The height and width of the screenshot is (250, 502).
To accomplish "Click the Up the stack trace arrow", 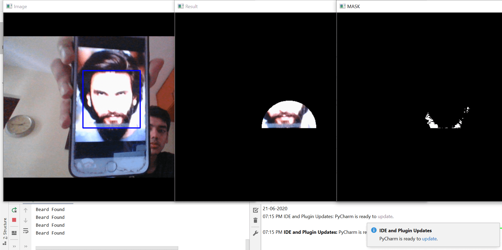I will pyautogui.click(x=26, y=210).
